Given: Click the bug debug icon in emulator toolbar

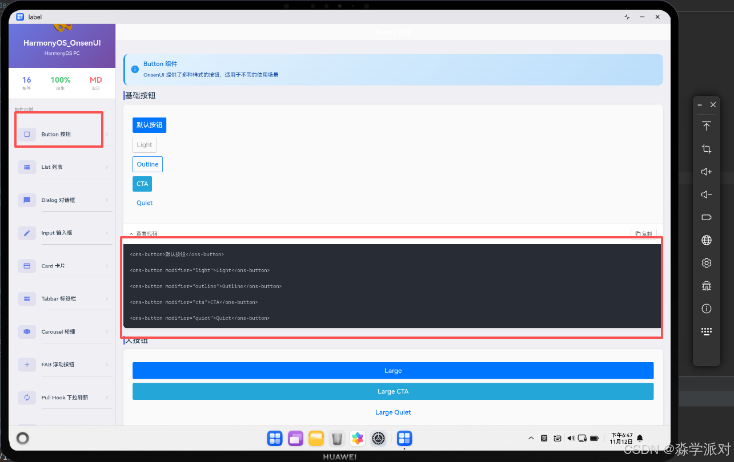Looking at the screenshot, I should point(707,286).
